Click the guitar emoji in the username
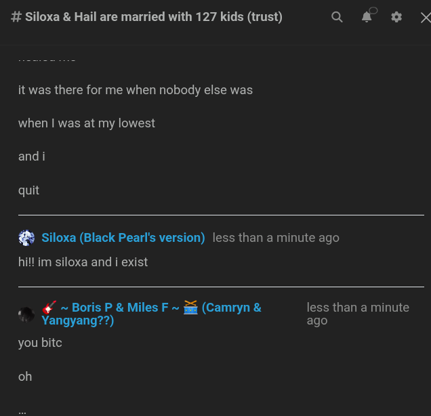Screen dimensions: 431x416 click(x=49, y=308)
